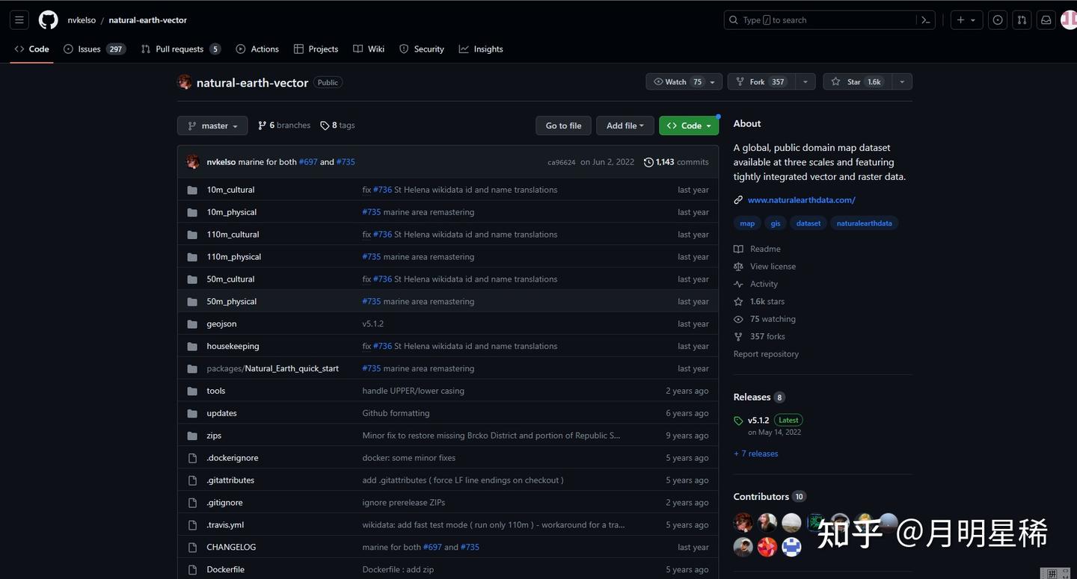Expand the Add file dropdown
The width and height of the screenshot is (1077, 579).
coord(625,126)
